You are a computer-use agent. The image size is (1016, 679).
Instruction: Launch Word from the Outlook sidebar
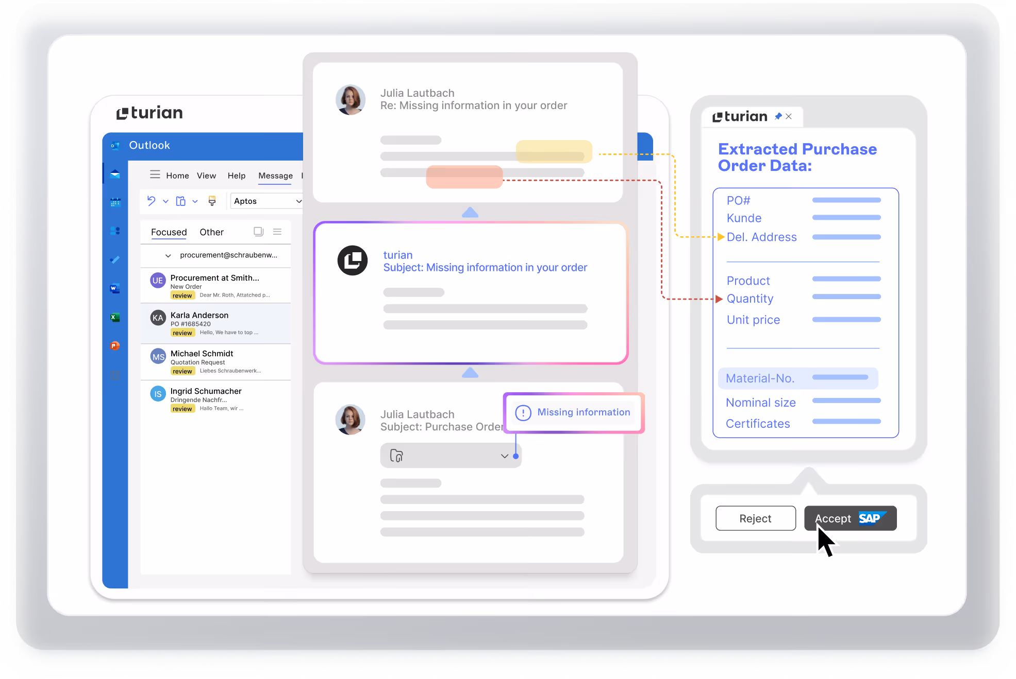click(x=115, y=288)
